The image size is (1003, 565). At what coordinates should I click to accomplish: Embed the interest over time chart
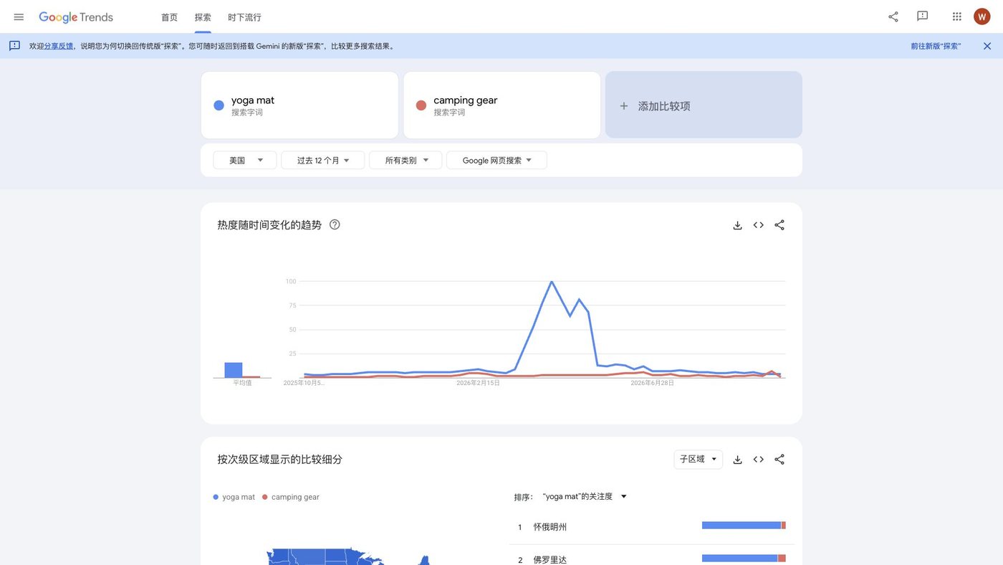tap(758, 225)
